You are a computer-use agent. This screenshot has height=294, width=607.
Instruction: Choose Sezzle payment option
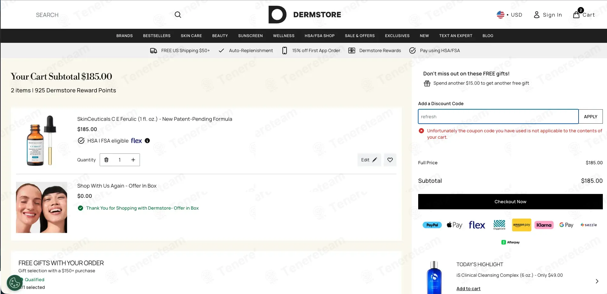click(589, 225)
